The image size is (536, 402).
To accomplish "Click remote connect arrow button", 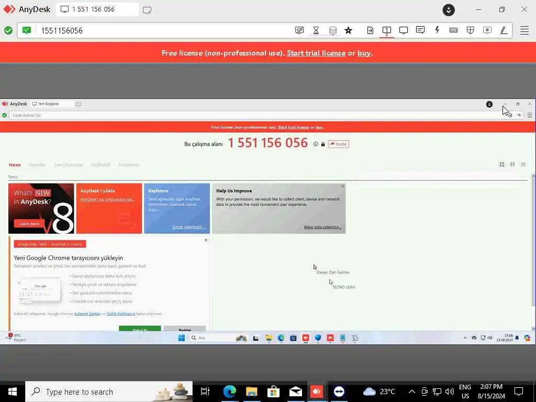I will 519,115.
